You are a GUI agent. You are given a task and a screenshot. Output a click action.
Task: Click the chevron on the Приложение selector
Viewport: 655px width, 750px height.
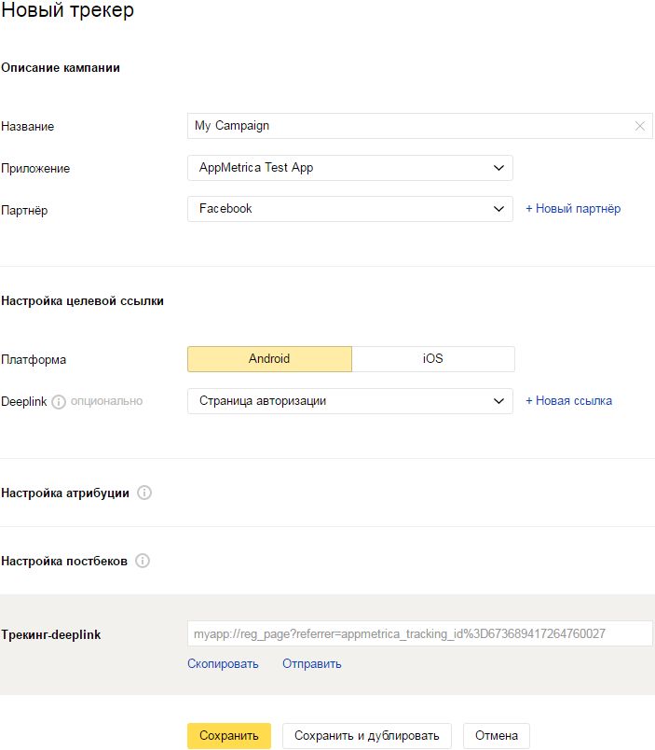[499, 168]
